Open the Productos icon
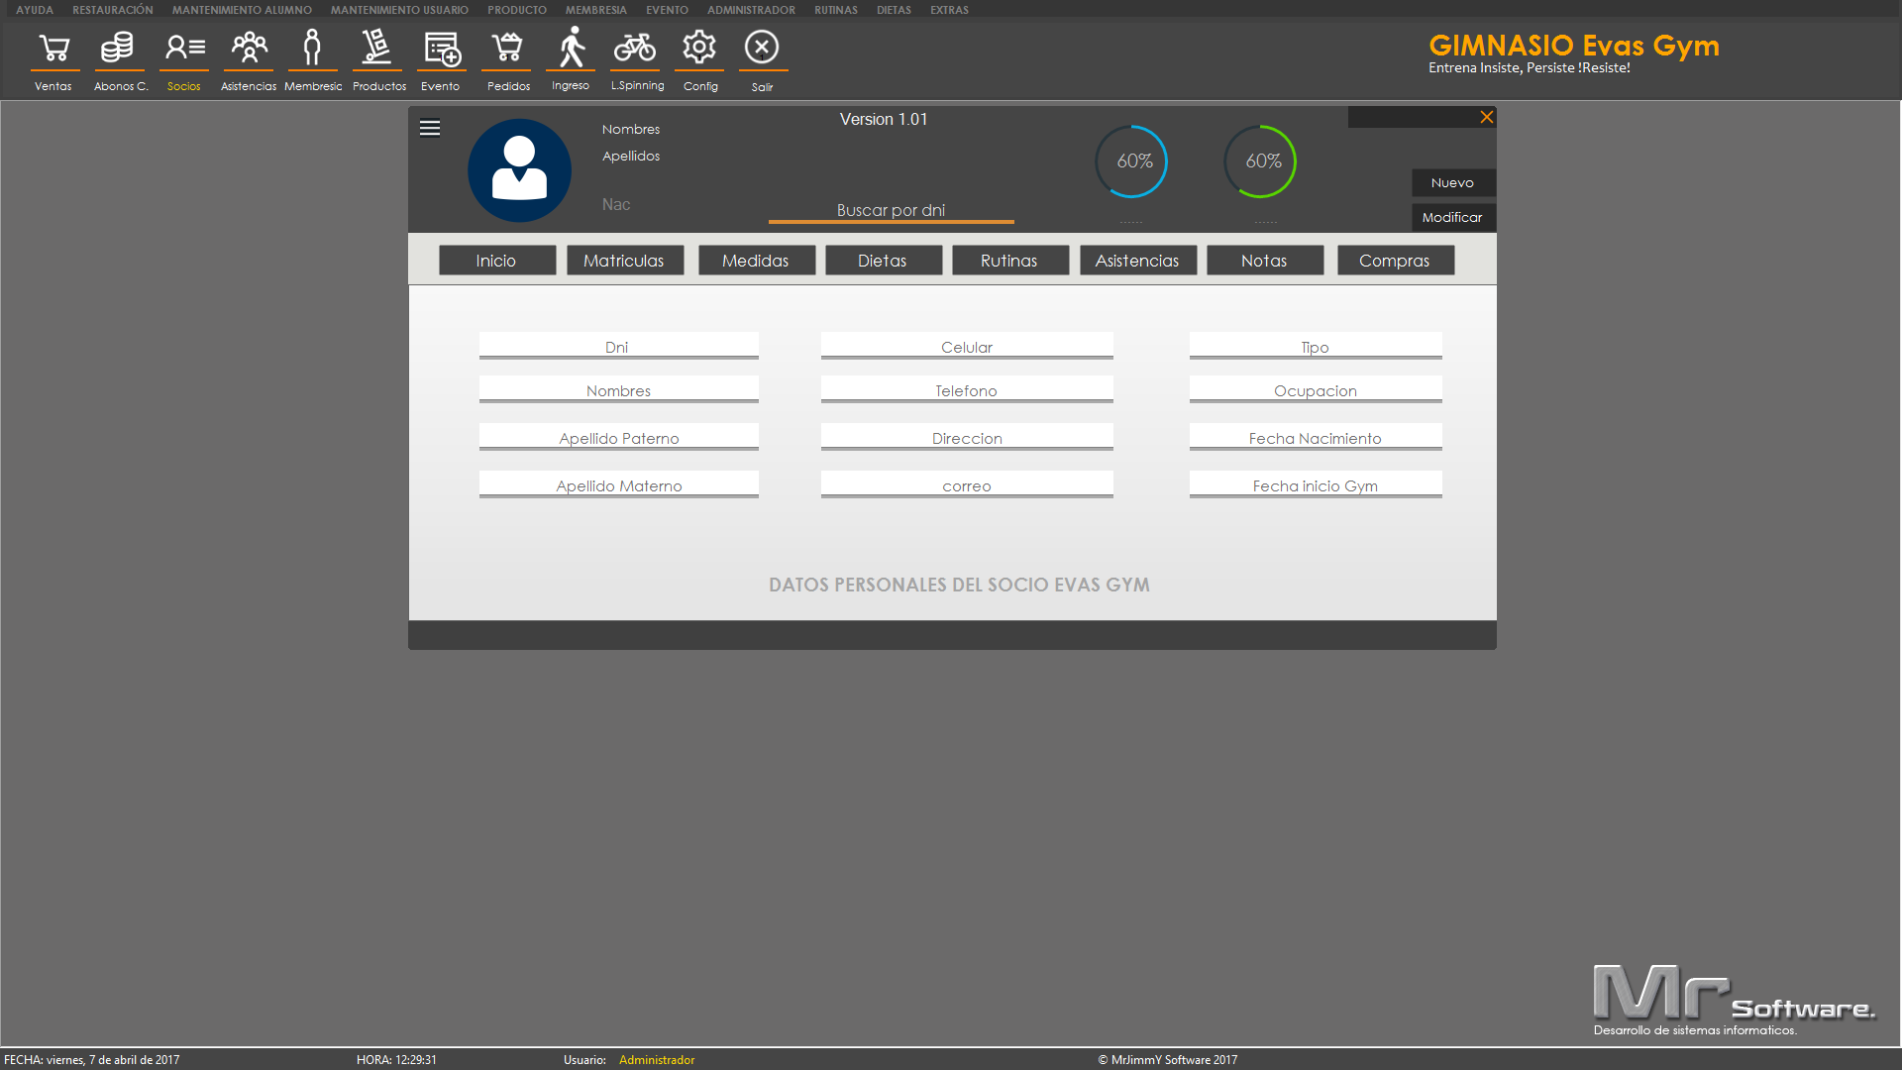The height and width of the screenshot is (1070, 1902). pyautogui.click(x=376, y=49)
